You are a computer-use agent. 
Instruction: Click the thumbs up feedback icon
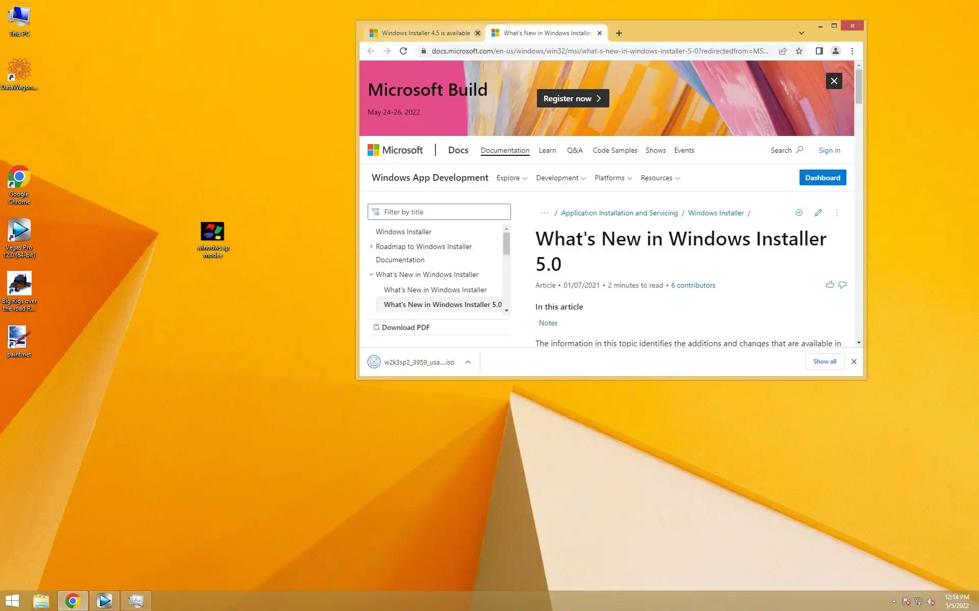[x=830, y=285]
